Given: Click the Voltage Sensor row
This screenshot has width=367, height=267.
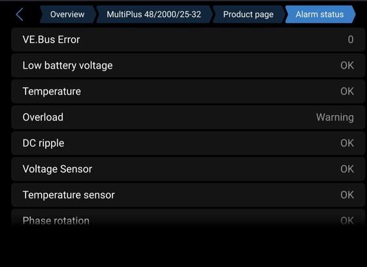Looking at the screenshot, I should point(188,169).
